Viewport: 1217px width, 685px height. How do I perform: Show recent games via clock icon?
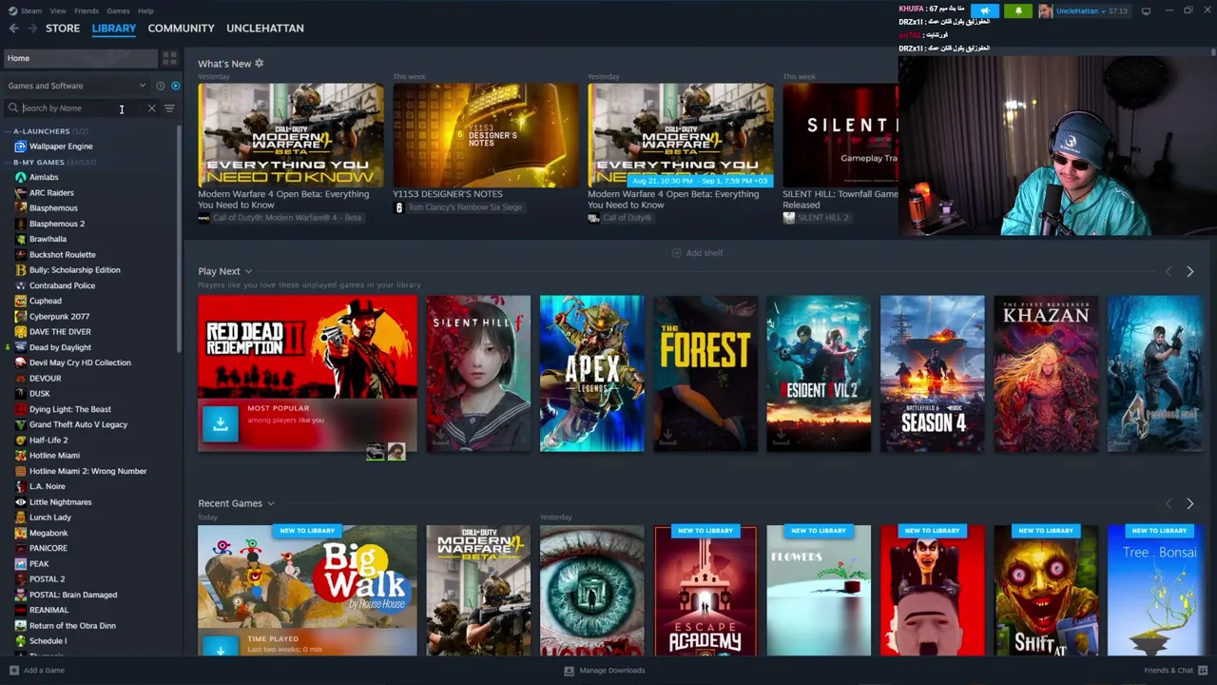click(x=160, y=86)
